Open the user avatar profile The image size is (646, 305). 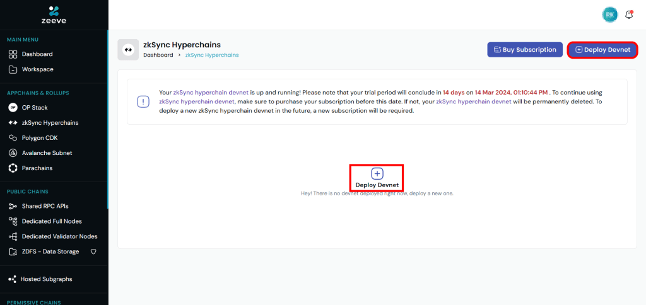point(610,15)
